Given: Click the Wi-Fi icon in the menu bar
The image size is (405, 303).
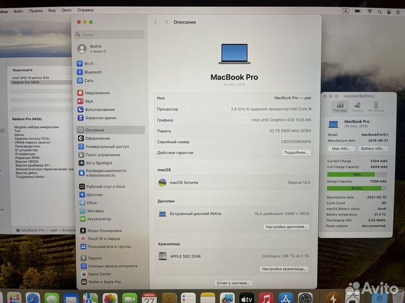Looking at the screenshot, I should [x=370, y=11].
